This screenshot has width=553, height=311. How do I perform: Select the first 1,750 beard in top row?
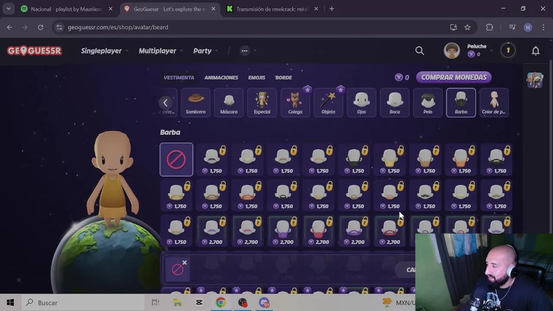[x=212, y=159]
